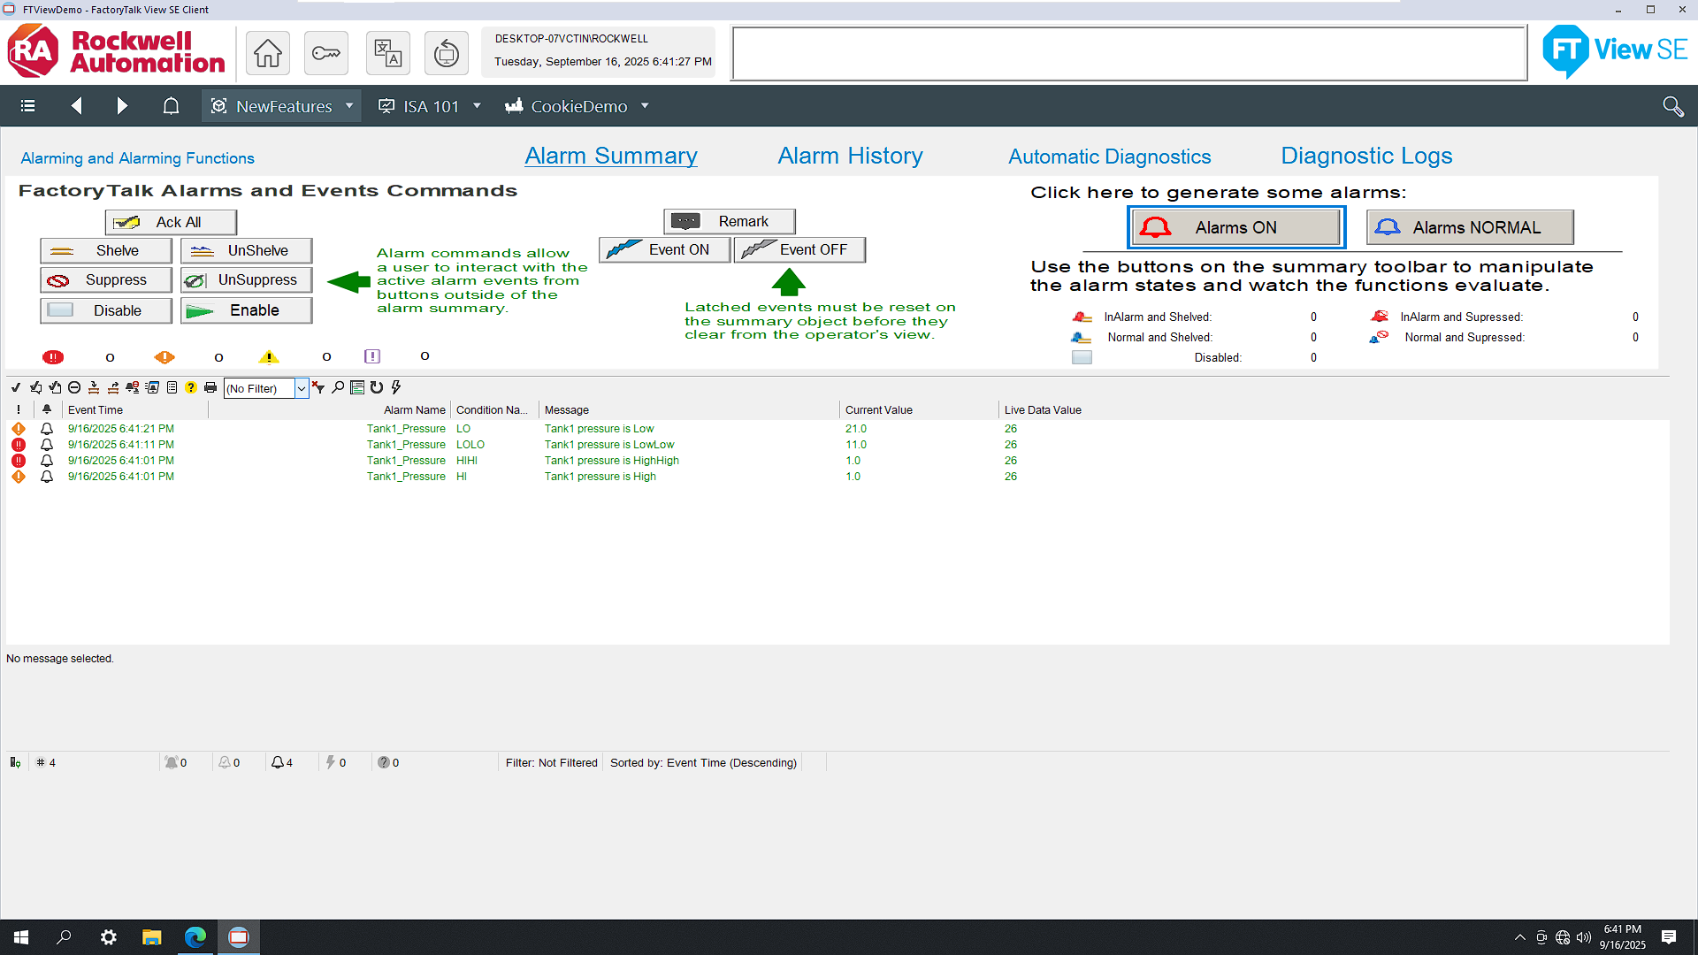1698x955 pixels.
Task: Go back with left arrow
Action: 77,106
